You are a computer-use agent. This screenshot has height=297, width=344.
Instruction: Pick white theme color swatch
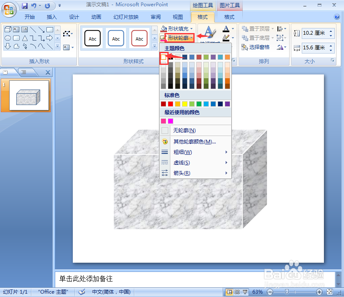[x=164, y=57]
